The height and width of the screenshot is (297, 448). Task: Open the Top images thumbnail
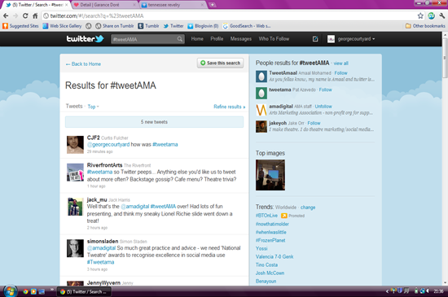(270, 175)
